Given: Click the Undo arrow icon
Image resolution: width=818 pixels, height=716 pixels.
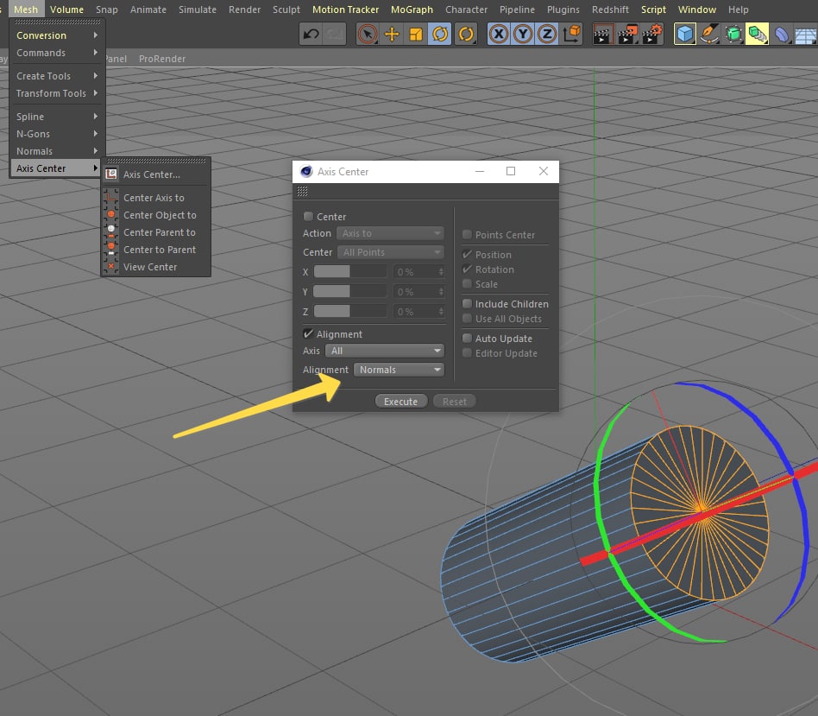Looking at the screenshot, I should (311, 35).
